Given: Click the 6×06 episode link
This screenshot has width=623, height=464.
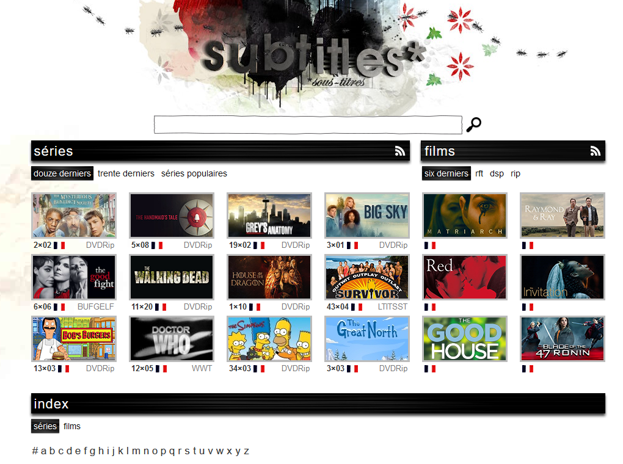Looking at the screenshot, I should (43, 307).
